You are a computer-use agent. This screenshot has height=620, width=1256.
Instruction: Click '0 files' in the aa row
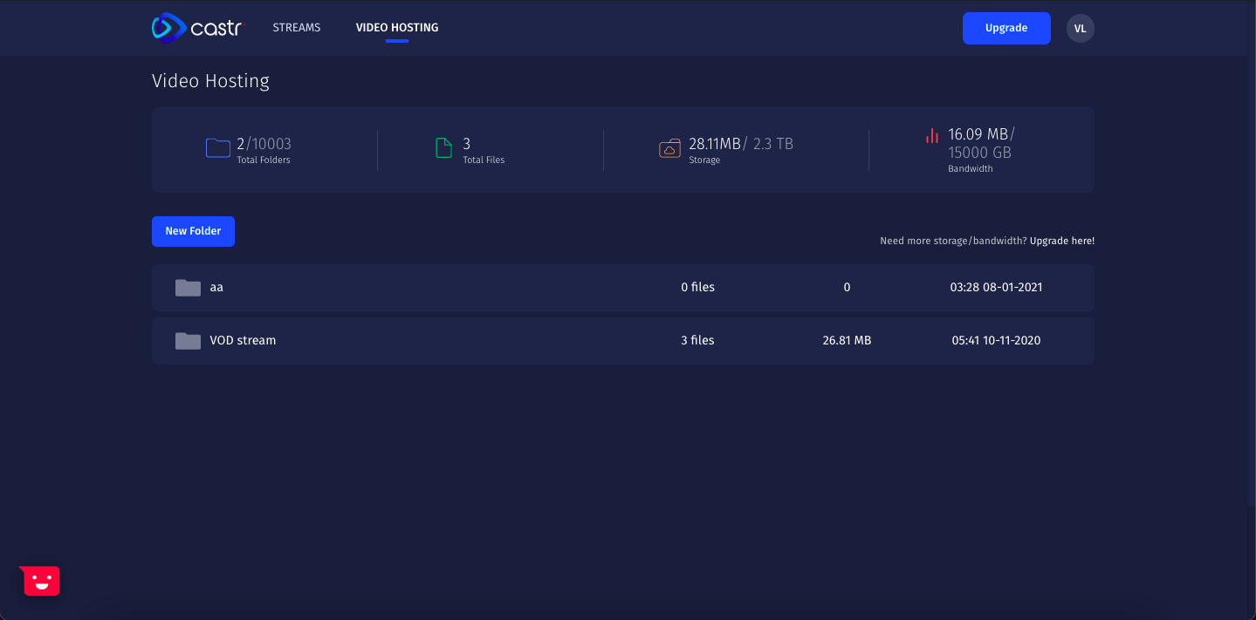697,288
